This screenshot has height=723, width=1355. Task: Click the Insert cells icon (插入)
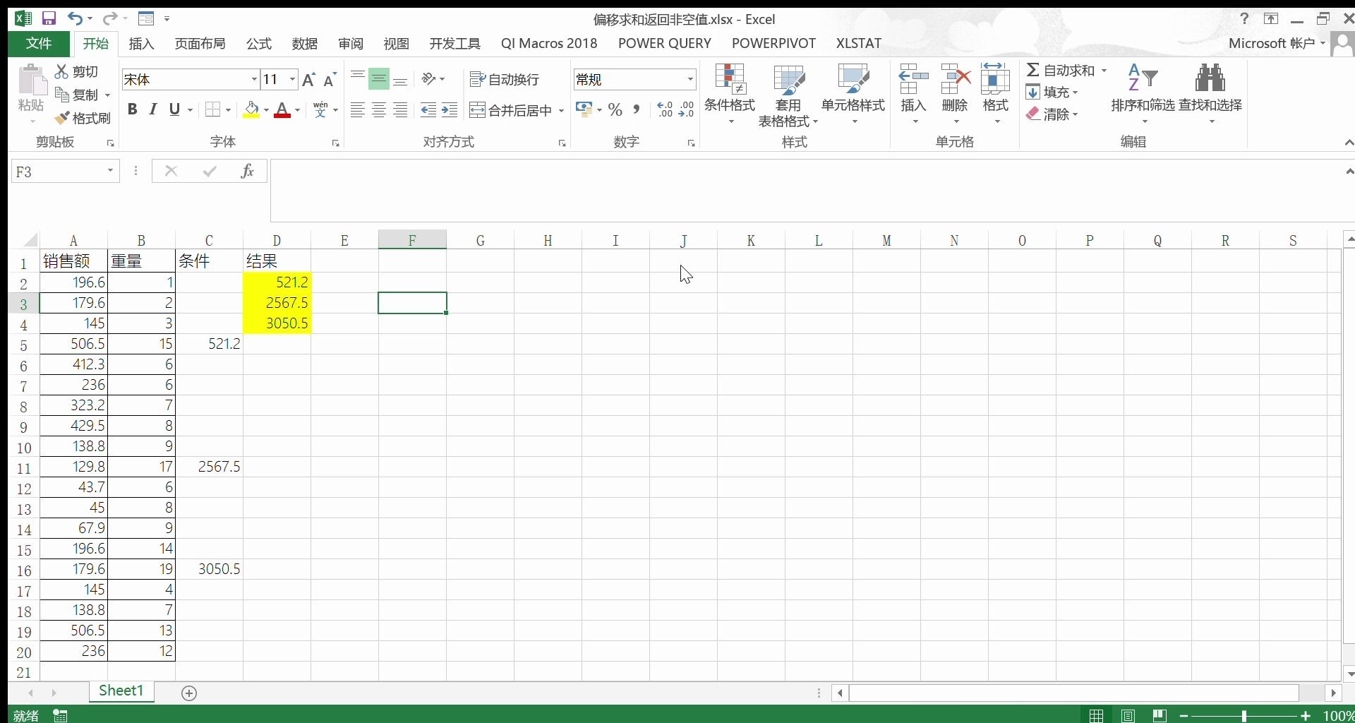pyautogui.click(x=913, y=79)
